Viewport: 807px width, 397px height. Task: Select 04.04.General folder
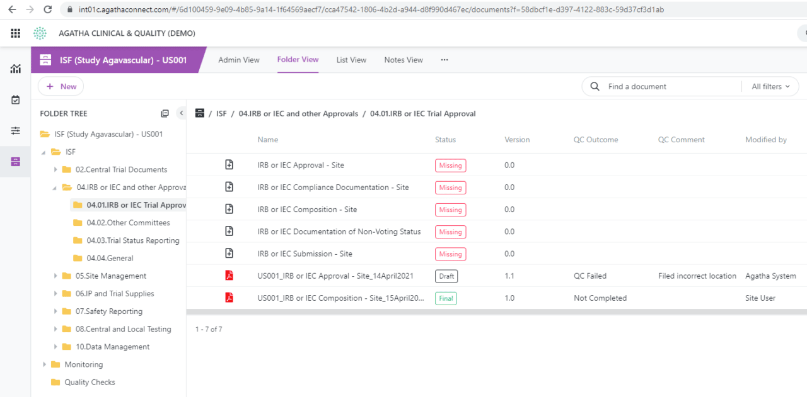110,258
